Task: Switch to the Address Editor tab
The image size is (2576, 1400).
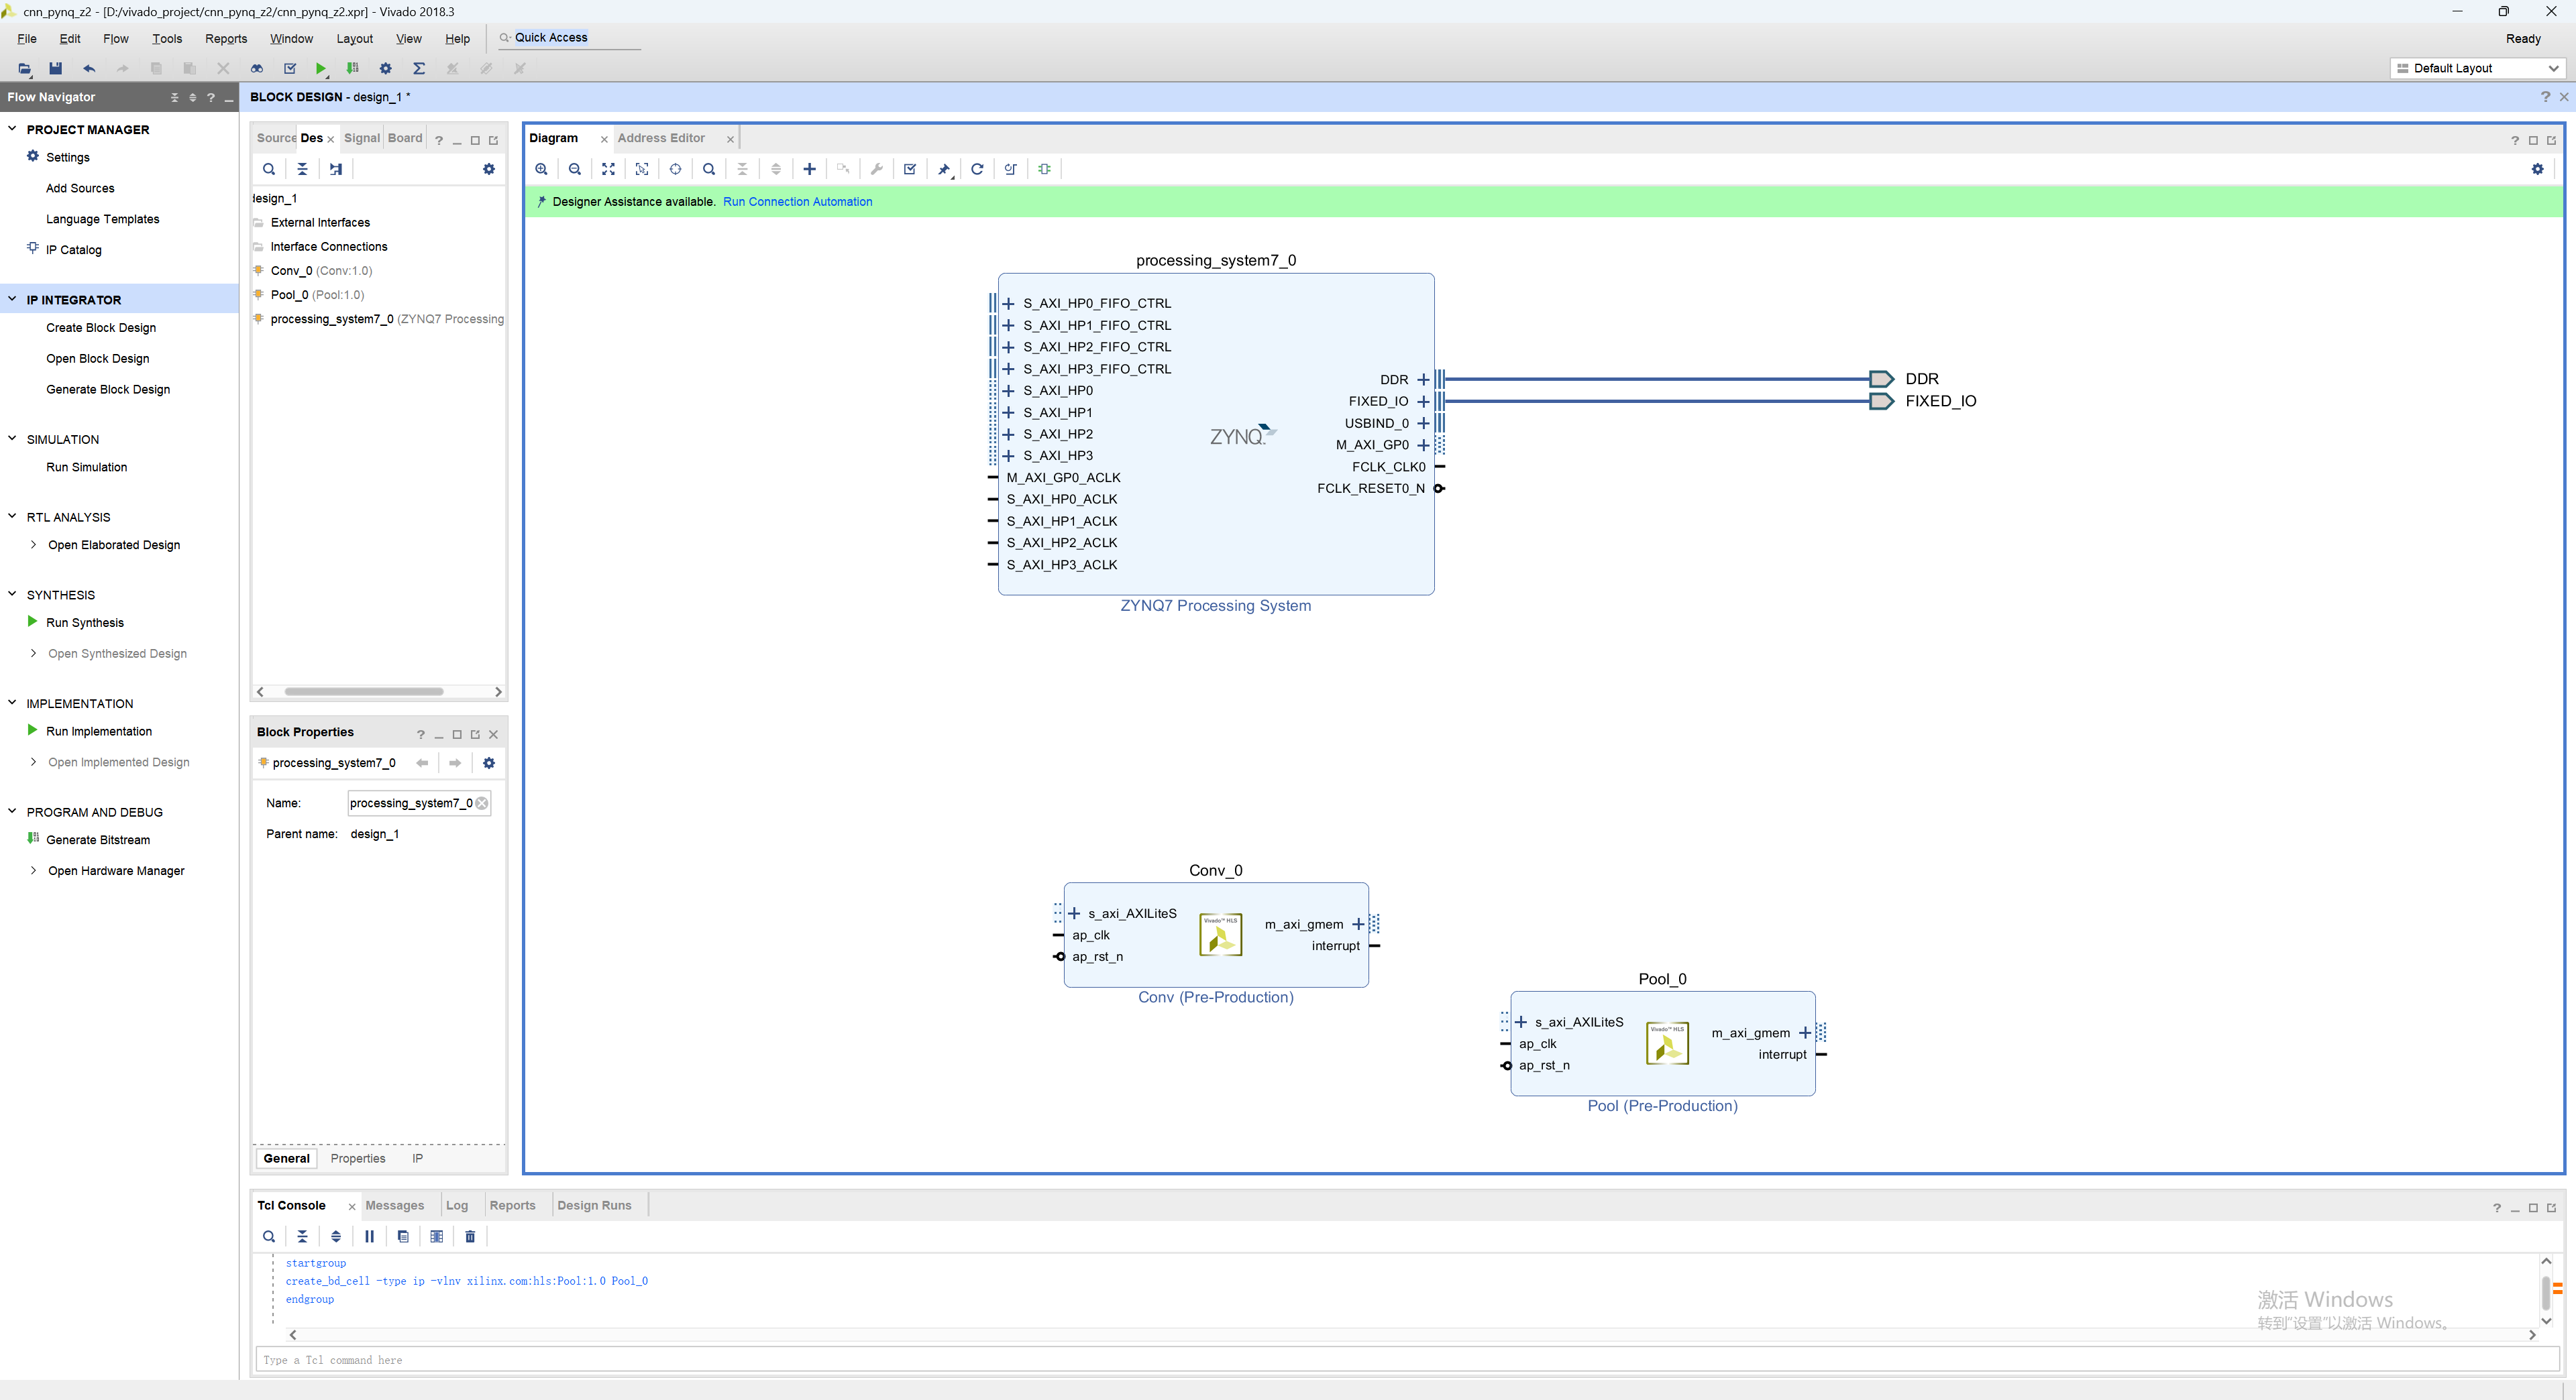Action: click(661, 138)
